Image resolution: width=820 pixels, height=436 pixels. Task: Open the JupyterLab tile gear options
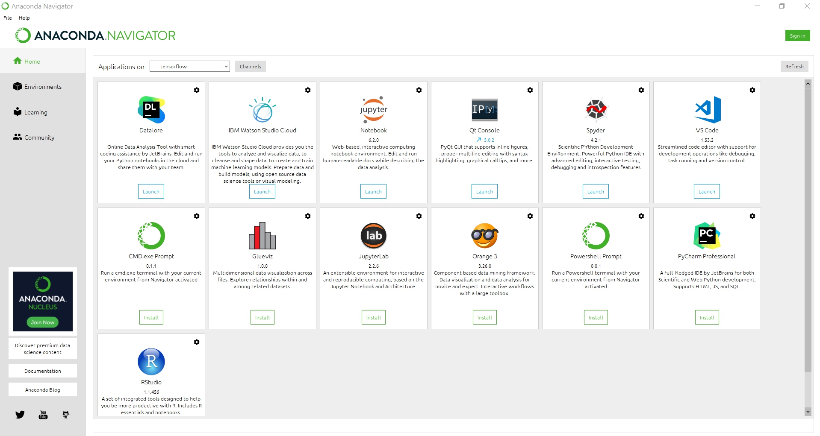click(x=419, y=216)
